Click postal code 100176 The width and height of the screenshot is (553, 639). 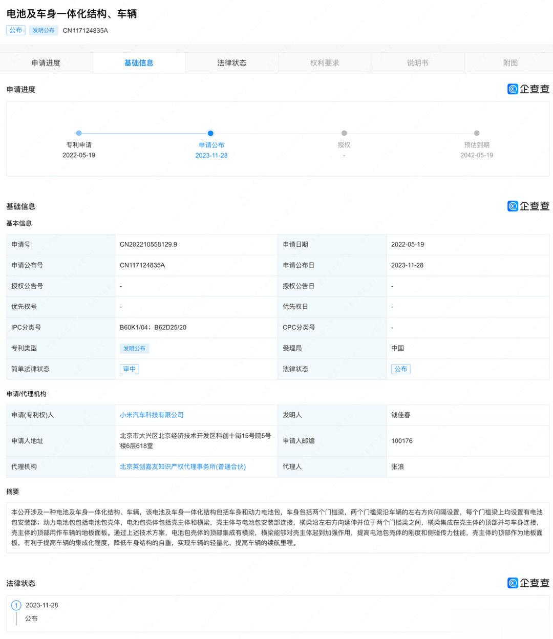pyautogui.click(x=402, y=441)
